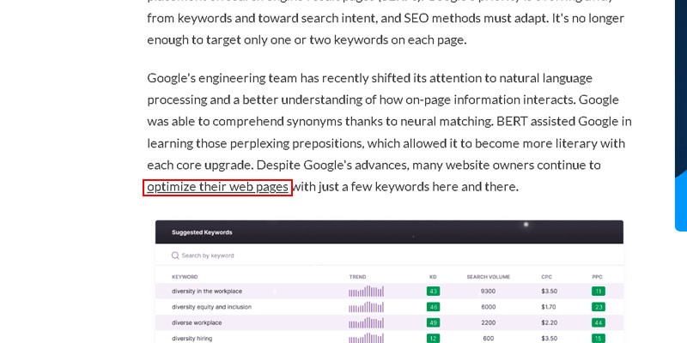Click PPC badge 15 for diversity hiring
Viewport: 687px width, 343px height.
tap(598, 338)
